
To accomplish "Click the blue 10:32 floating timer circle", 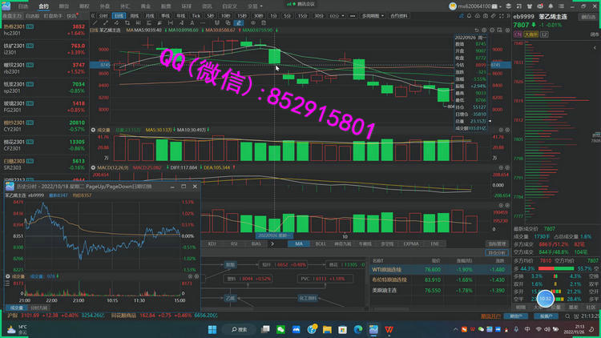I will click(x=545, y=298).
